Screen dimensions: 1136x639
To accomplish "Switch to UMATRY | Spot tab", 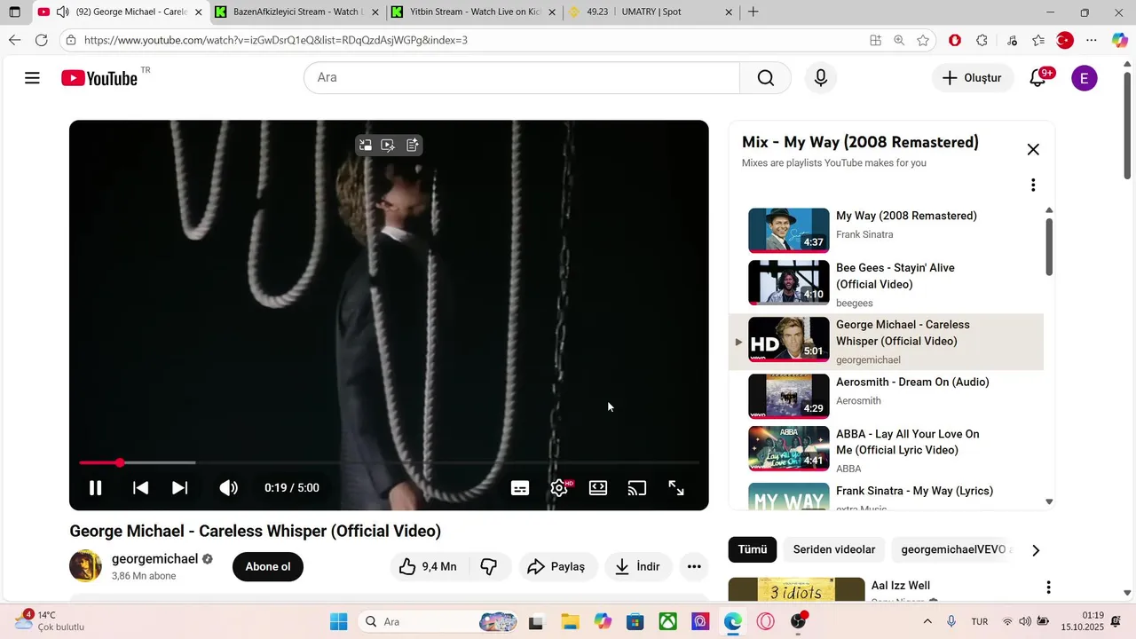I will pyautogui.click(x=650, y=12).
